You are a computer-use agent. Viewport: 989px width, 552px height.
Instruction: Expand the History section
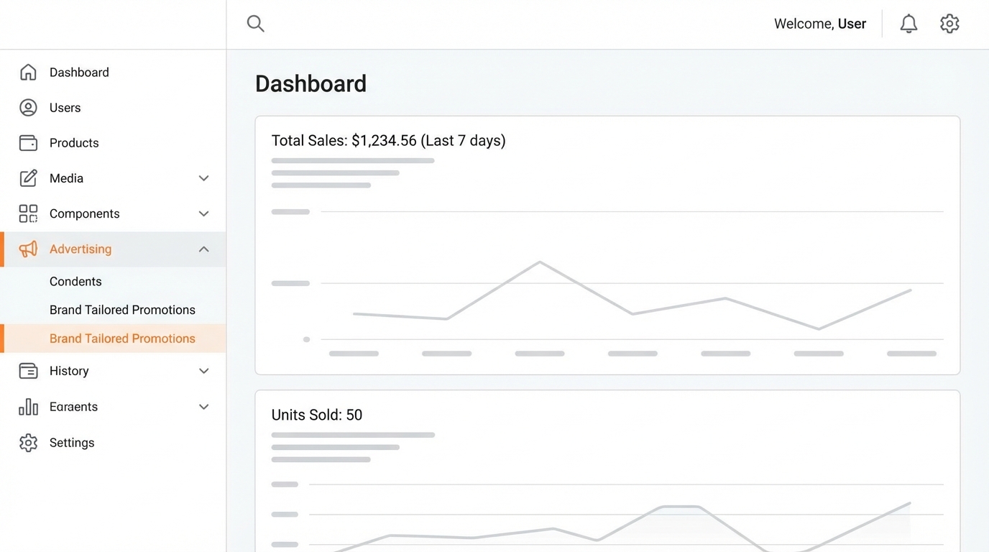pos(203,371)
